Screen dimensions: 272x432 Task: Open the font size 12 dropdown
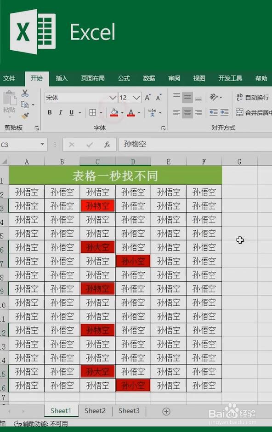(136, 98)
